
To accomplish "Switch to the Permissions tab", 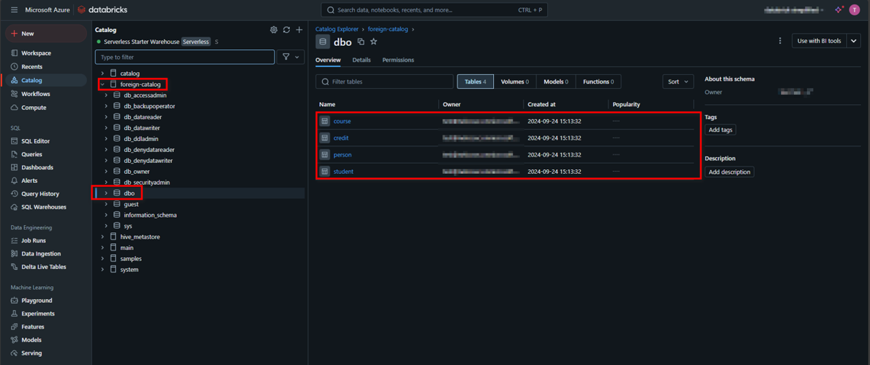I will click(398, 60).
